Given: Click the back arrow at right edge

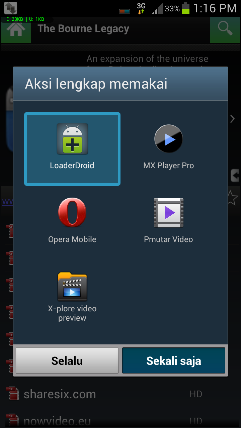Looking at the screenshot, I should (x=235, y=175).
